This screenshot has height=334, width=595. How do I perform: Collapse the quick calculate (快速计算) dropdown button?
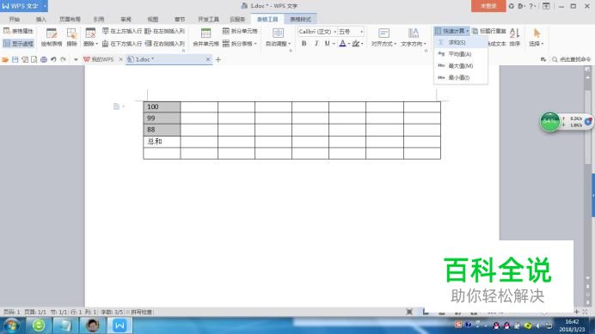click(x=451, y=31)
